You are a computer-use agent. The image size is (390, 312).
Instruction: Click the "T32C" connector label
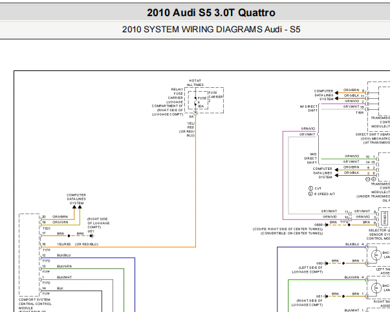[47, 228]
